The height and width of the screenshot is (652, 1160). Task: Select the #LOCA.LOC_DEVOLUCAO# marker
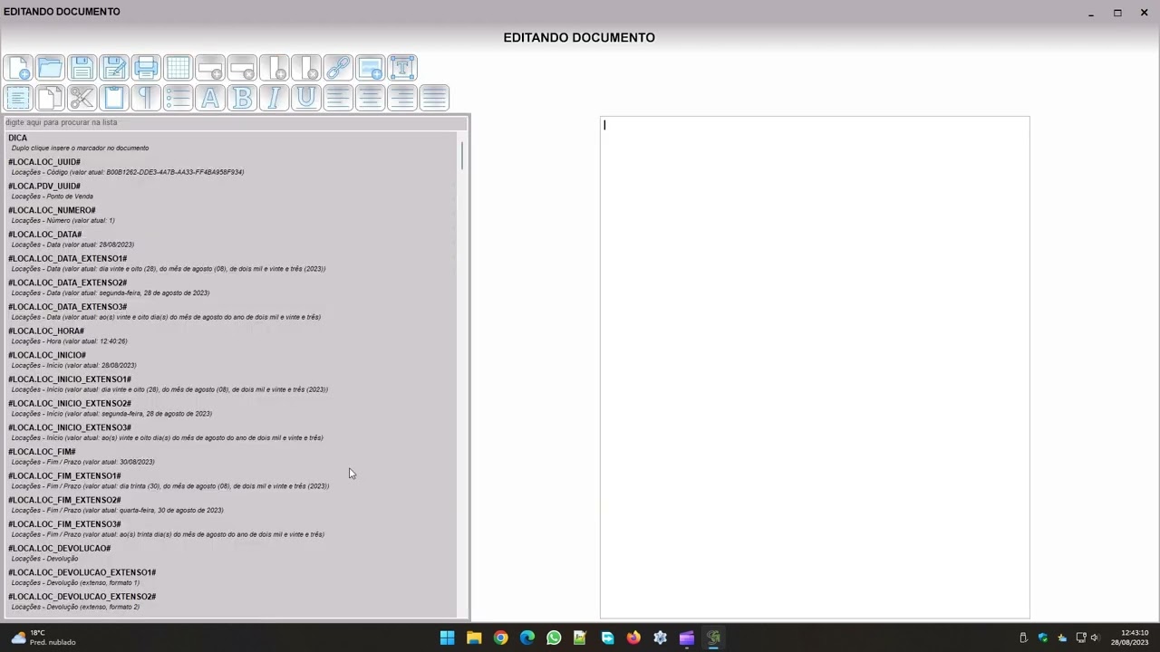tap(231, 553)
